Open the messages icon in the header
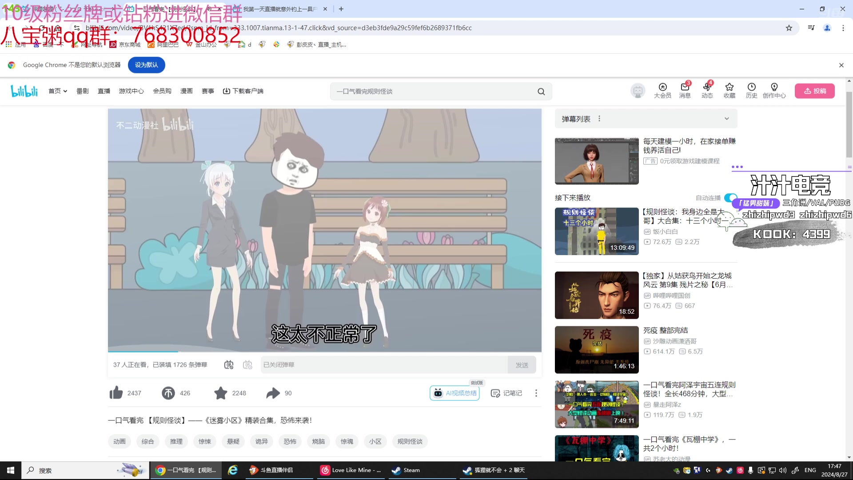This screenshot has width=853, height=480. (x=685, y=88)
